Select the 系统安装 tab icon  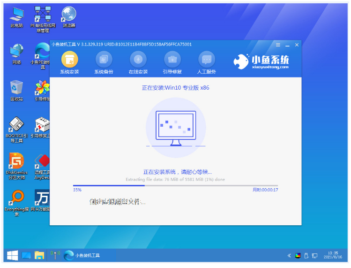[69, 60]
